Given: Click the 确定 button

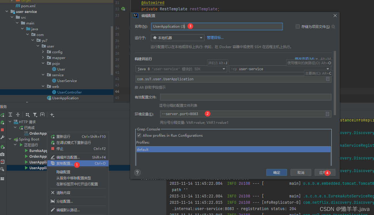Looking at the screenshot, I should 277,172.
